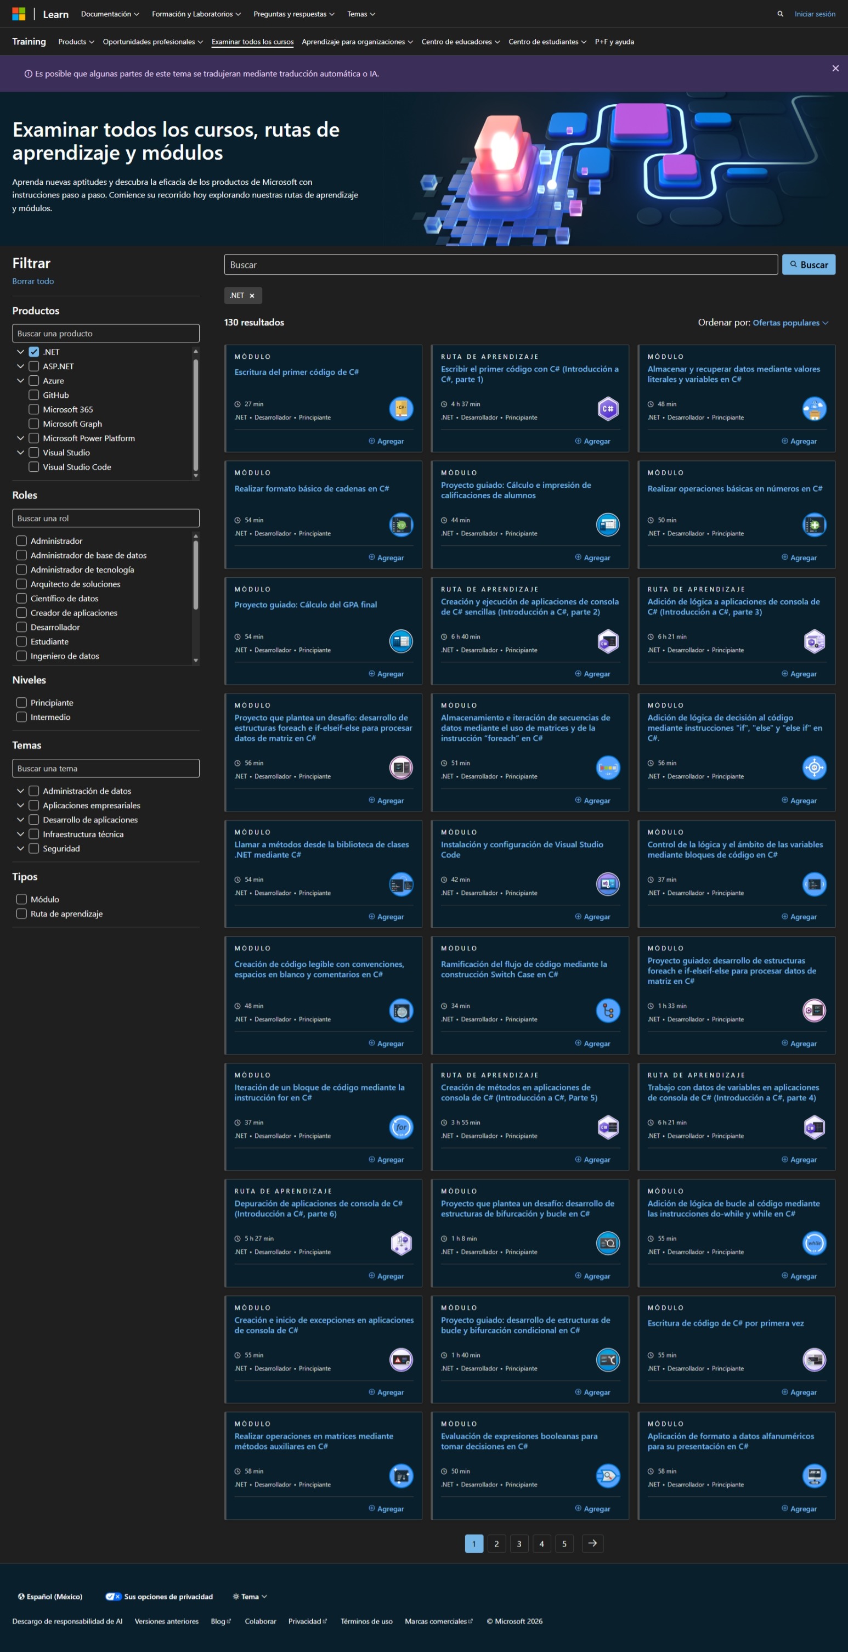
Task: Open the Ordenar por Ofertas populares dropdown
Action: pos(790,323)
